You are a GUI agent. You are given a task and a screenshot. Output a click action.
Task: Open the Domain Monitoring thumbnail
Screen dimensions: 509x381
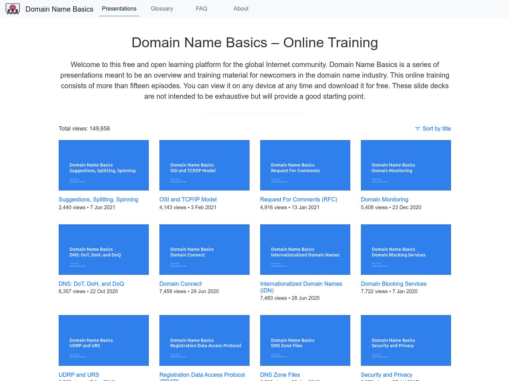406,165
